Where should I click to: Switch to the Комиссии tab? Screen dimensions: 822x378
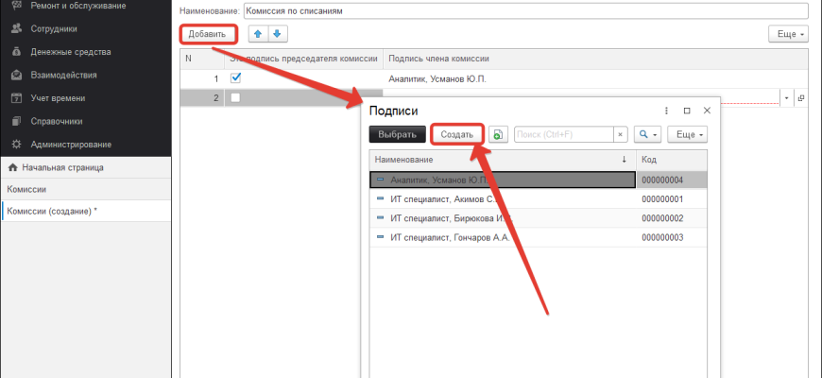coord(27,189)
